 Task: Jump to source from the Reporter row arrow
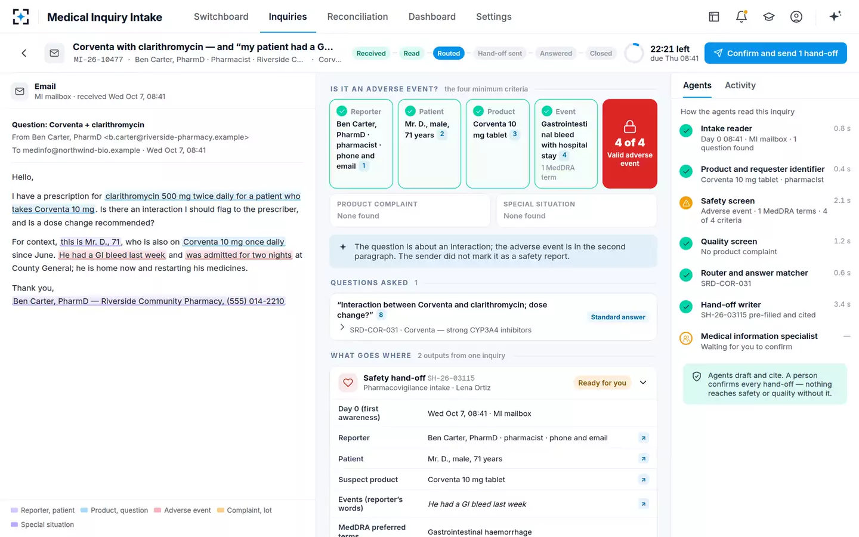[644, 438]
